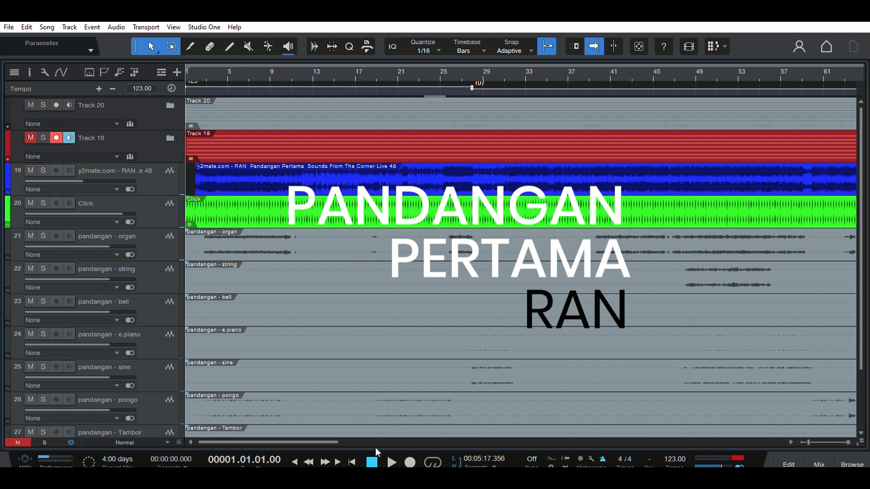Select the Paint tool
The image size is (870, 489).
(229, 47)
